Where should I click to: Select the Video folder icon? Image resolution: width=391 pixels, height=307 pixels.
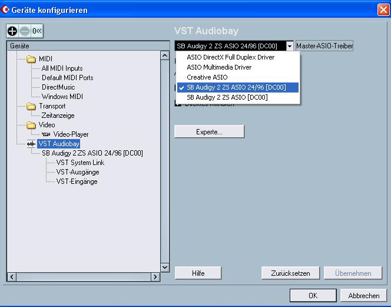click(31, 125)
